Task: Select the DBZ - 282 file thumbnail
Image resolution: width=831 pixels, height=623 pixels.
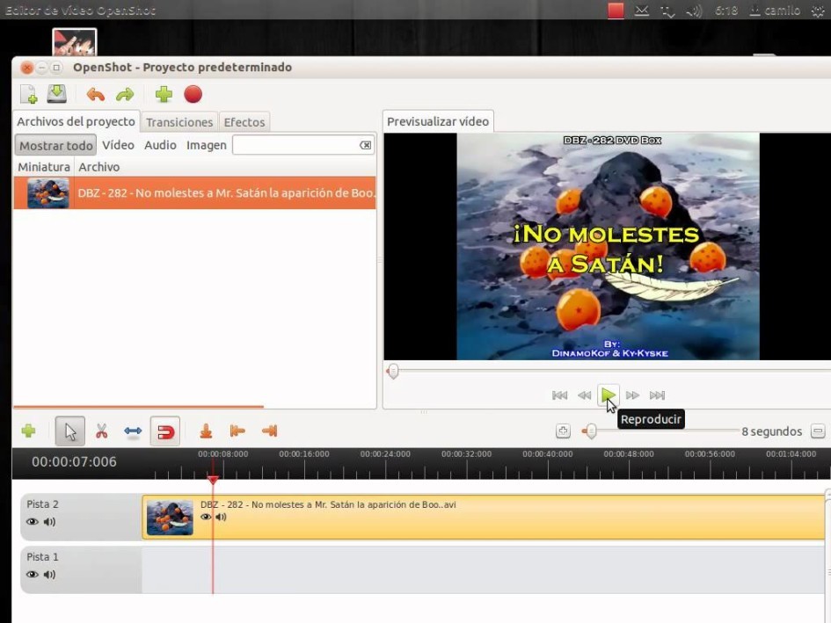Action: 47,192
